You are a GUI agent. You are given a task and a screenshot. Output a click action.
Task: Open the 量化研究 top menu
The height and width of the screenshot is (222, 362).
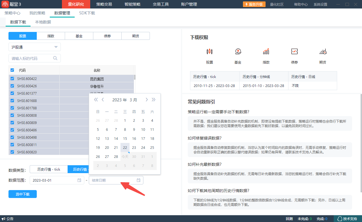click(76, 4)
